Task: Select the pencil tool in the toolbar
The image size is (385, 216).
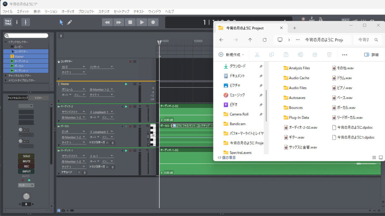Action: point(70,22)
